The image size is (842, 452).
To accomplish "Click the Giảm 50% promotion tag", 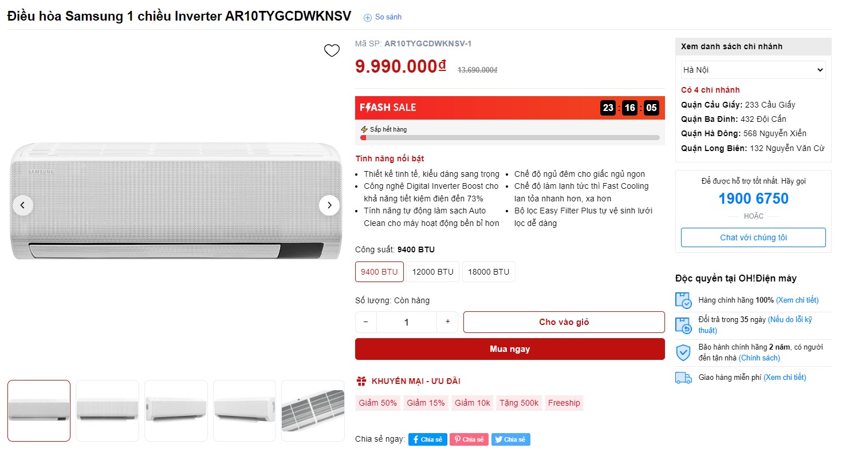I will coord(378,403).
